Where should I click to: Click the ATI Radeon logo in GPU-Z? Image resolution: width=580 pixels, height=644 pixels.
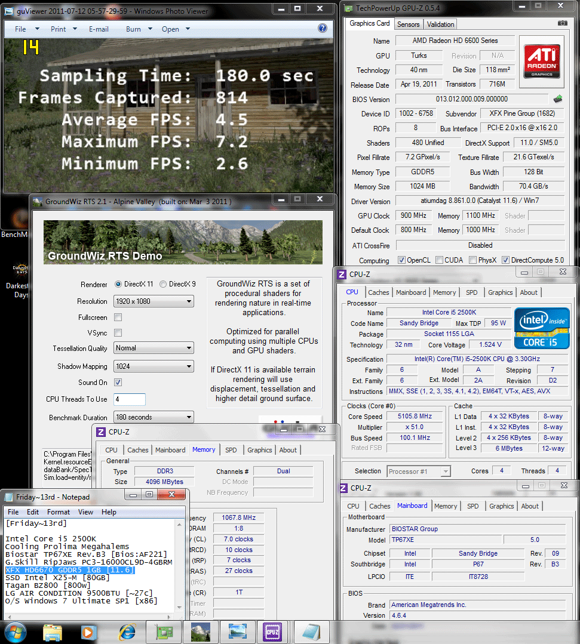click(x=542, y=61)
